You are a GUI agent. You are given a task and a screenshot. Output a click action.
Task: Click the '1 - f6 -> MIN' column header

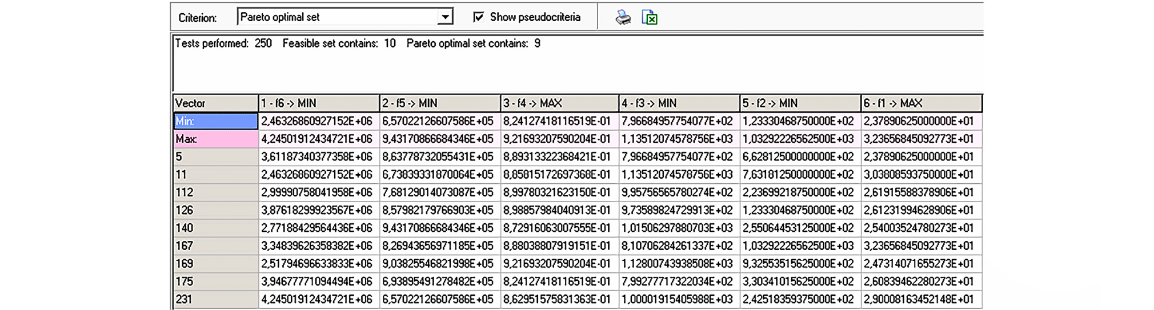point(318,103)
